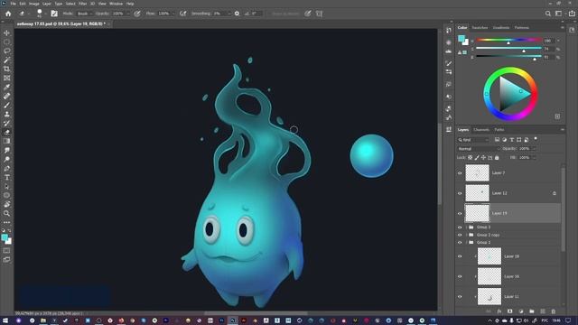
Task: Switch to the Paths tab
Action: (499, 130)
